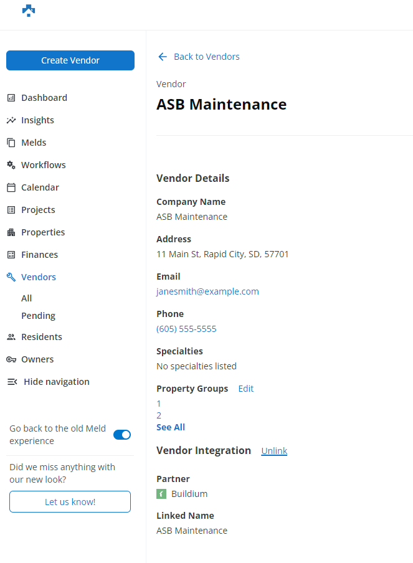Open the Projects menu item
Viewport: 413px width, 563px height.
click(x=38, y=210)
